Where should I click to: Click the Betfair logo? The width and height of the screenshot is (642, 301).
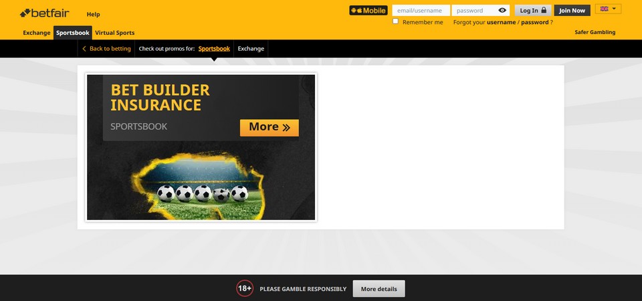(x=45, y=13)
